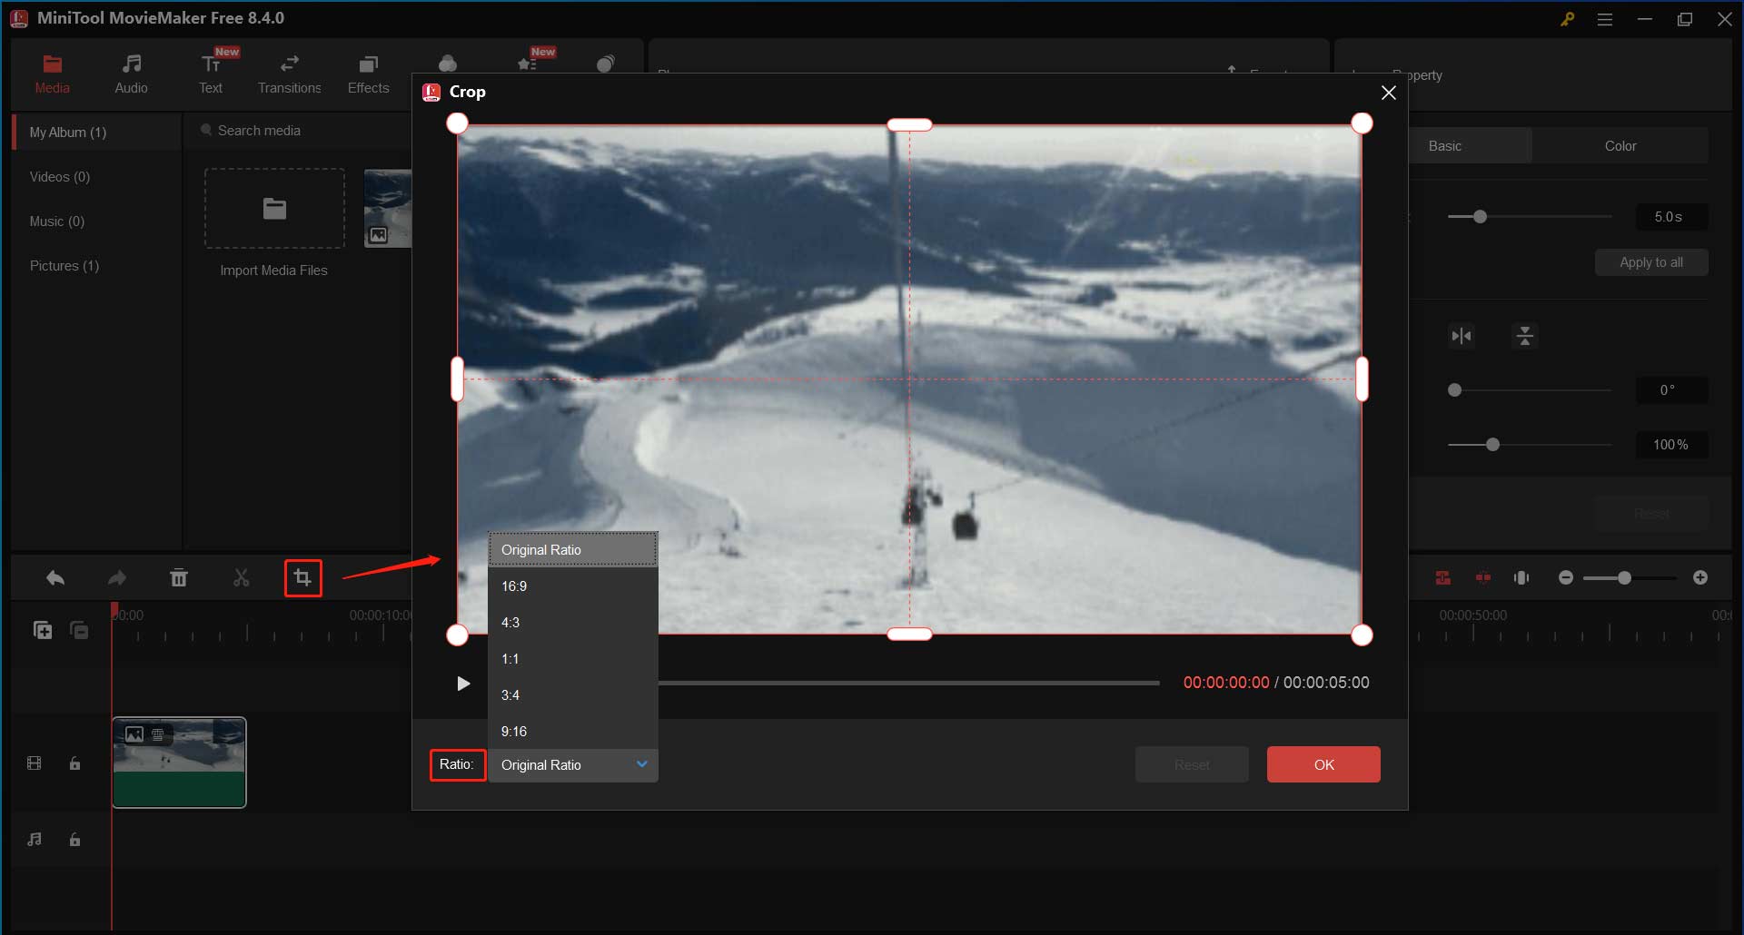
Task: Delete the selected clip via trash icon
Action: tap(179, 577)
